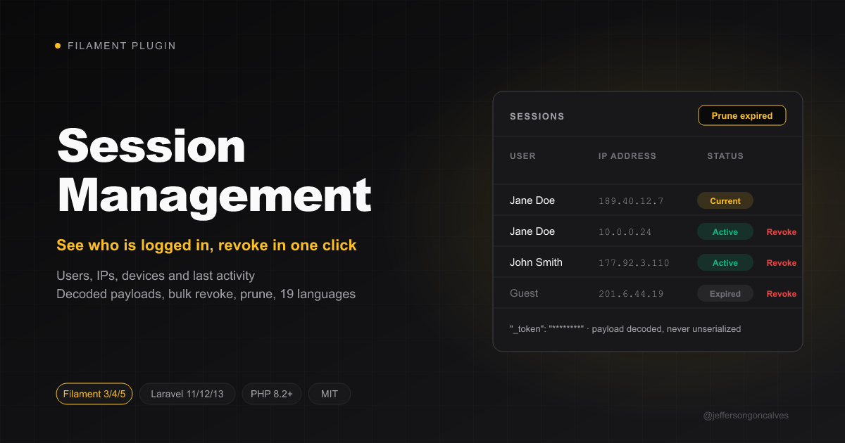Viewport: 845px width, 443px height.
Task: Click the yellow dot before FILAMENT PLUGIN
Action: (x=58, y=46)
